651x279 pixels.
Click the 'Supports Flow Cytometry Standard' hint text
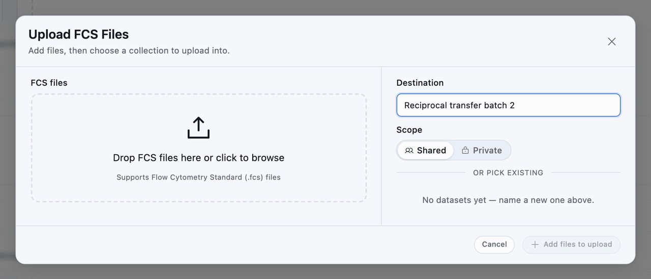coord(198,178)
